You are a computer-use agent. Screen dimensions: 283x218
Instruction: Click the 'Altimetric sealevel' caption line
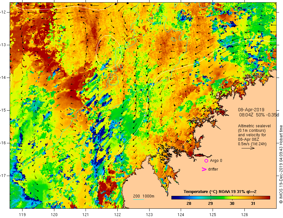click(254, 126)
